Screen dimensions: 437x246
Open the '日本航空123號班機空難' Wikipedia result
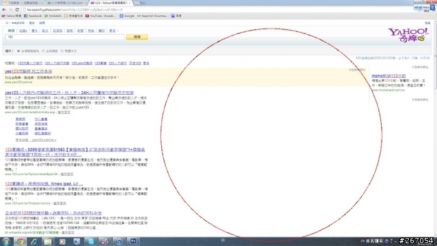pos(53,213)
